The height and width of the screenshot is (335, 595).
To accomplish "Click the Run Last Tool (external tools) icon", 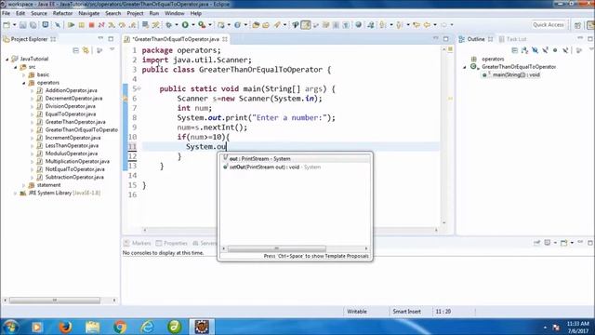I will [x=202, y=25].
